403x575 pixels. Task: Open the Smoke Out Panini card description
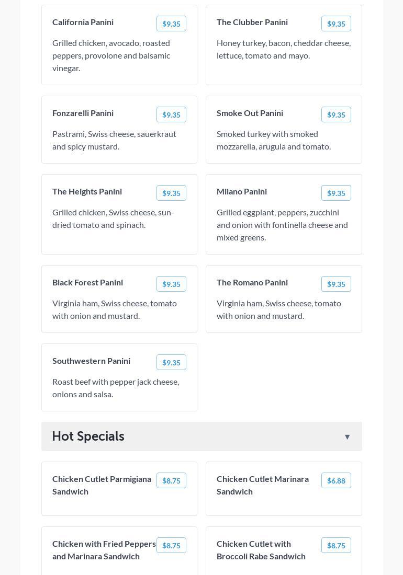coord(274,140)
